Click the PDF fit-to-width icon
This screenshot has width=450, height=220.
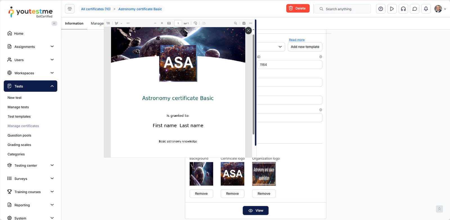(x=169, y=23)
